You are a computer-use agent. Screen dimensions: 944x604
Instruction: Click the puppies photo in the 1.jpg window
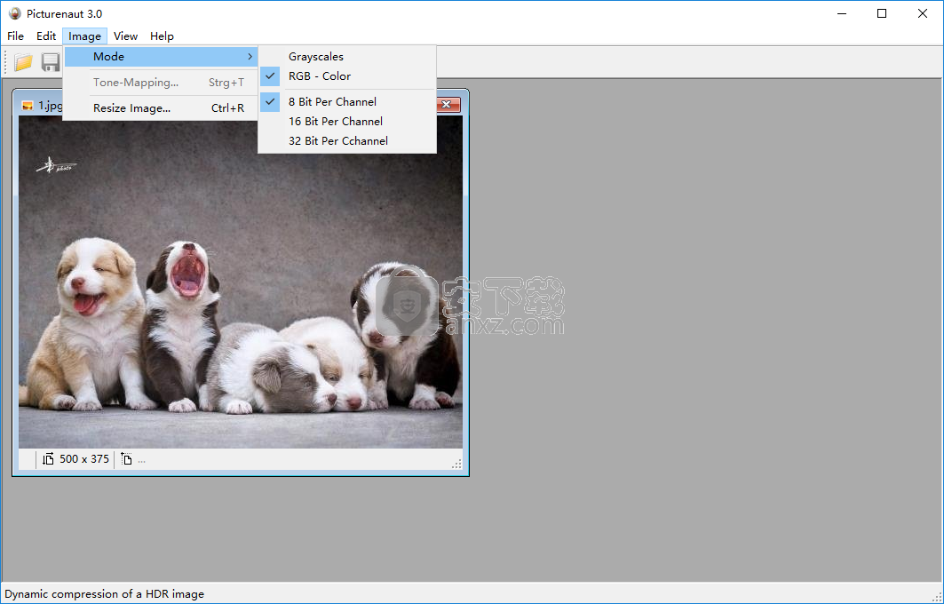(241, 282)
